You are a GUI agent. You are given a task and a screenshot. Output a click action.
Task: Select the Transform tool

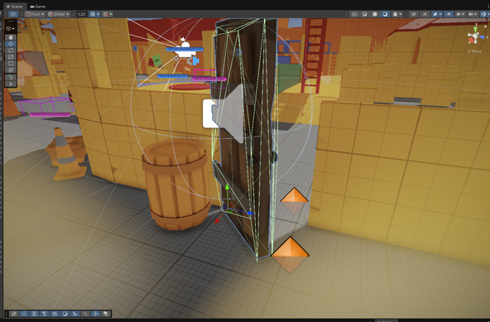click(x=11, y=70)
